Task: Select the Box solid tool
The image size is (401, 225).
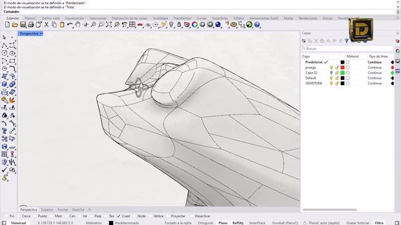Action: click(4, 84)
